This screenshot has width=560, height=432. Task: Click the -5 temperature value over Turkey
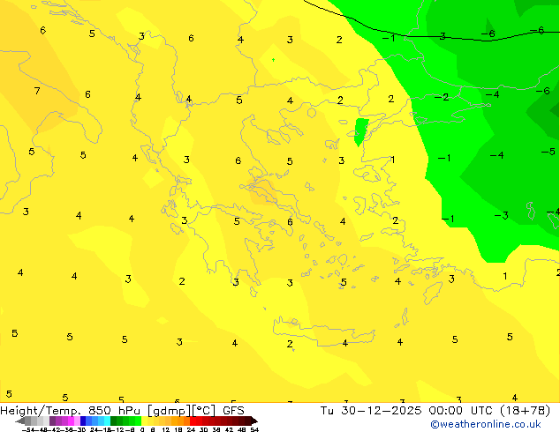[549, 152]
